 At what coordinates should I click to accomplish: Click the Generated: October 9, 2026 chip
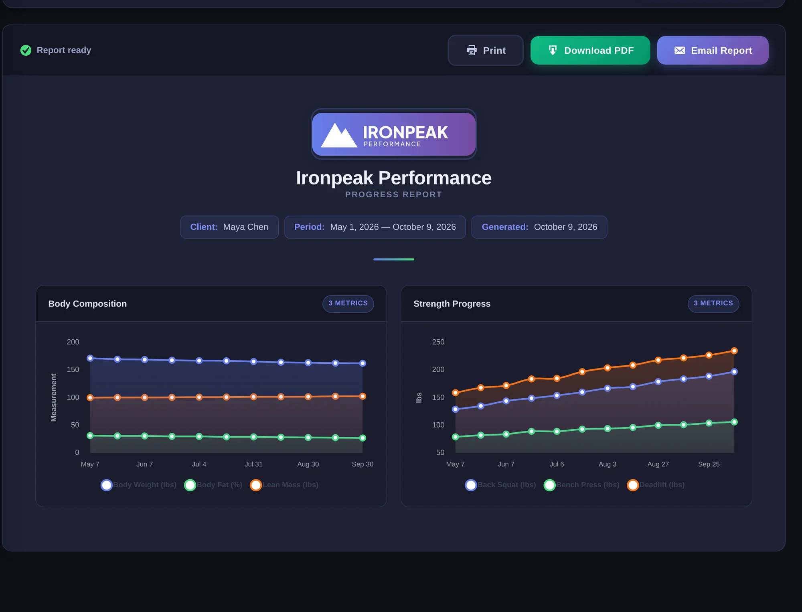pos(539,227)
